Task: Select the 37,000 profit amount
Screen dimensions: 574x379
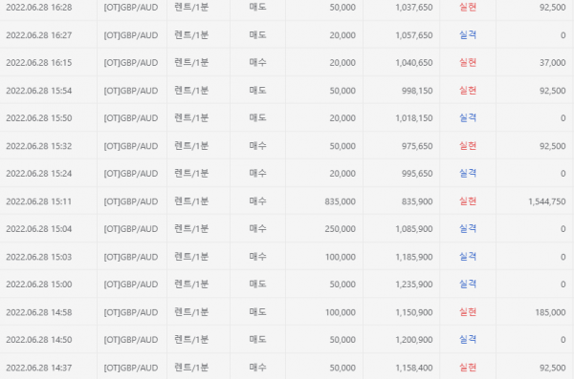Action: tap(553, 63)
